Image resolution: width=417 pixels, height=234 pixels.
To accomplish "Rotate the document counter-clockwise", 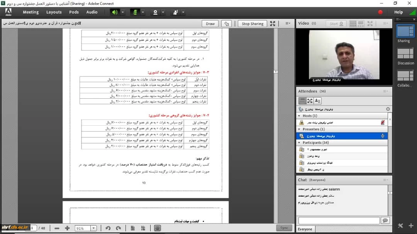I will (x=108, y=228).
